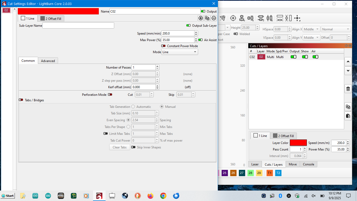Click the remove sub-layer minus icon
Viewport: 357px width, 201px height.
point(214,18)
